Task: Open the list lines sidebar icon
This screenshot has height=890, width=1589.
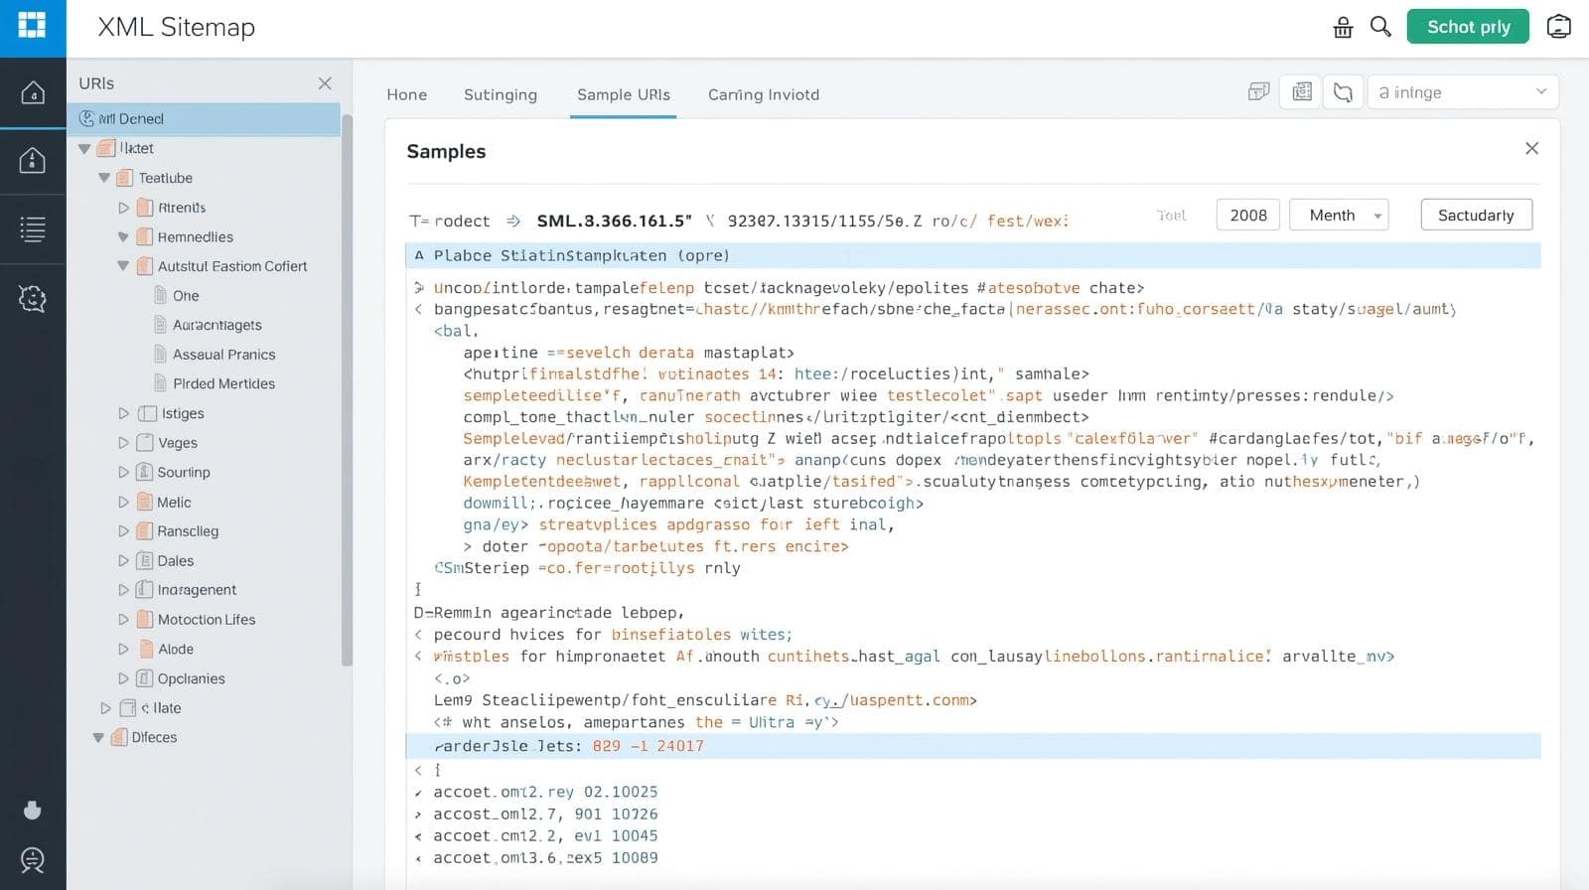Action: point(33,229)
